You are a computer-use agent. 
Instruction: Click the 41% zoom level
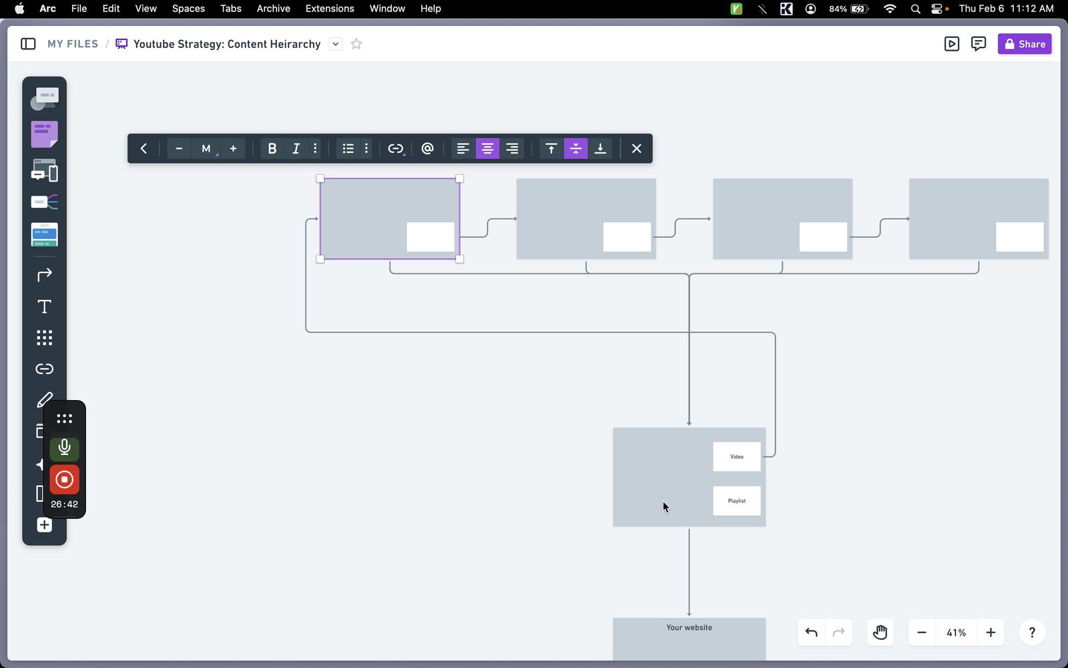(956, 633)
